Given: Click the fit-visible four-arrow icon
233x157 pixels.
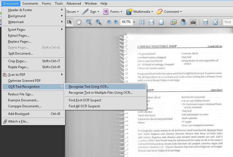Looking at the screenshot, I should pos(215,22).
